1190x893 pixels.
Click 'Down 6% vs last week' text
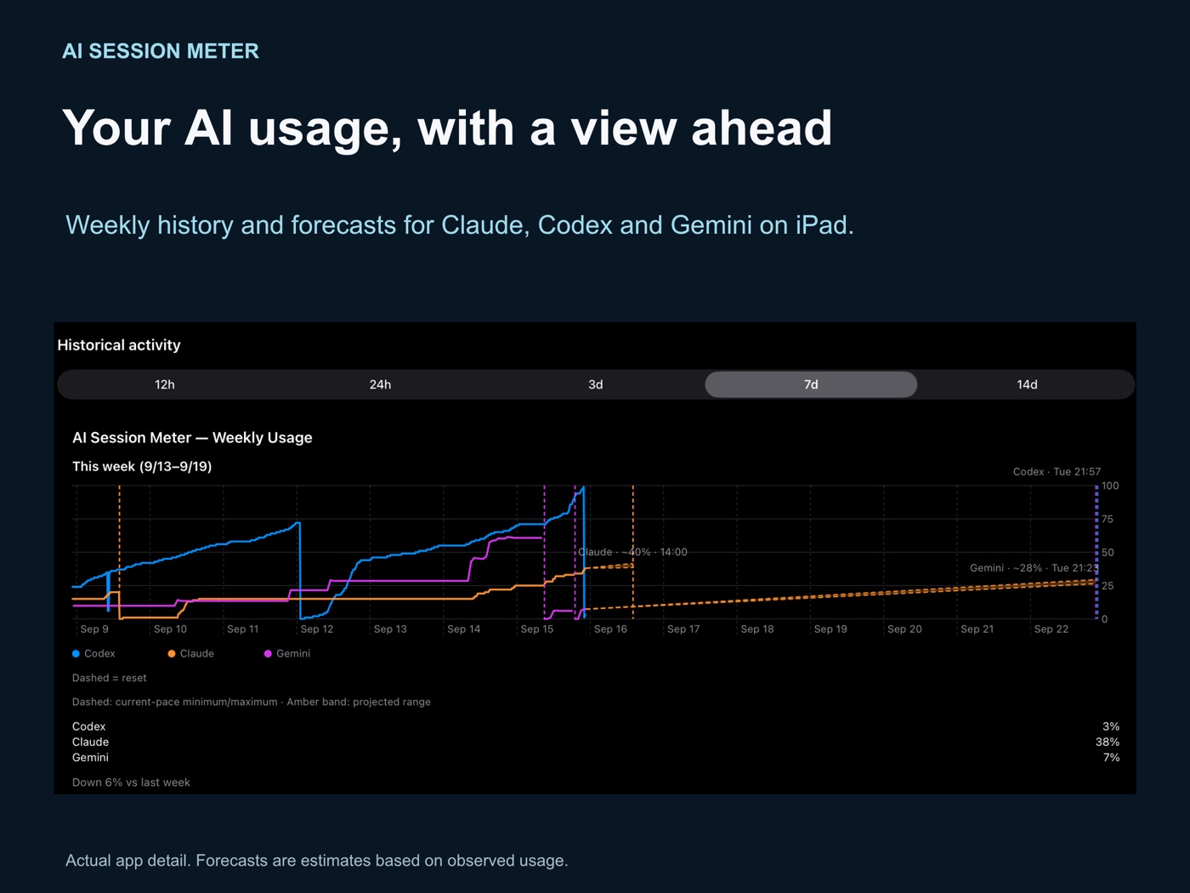tap(131, 782)
